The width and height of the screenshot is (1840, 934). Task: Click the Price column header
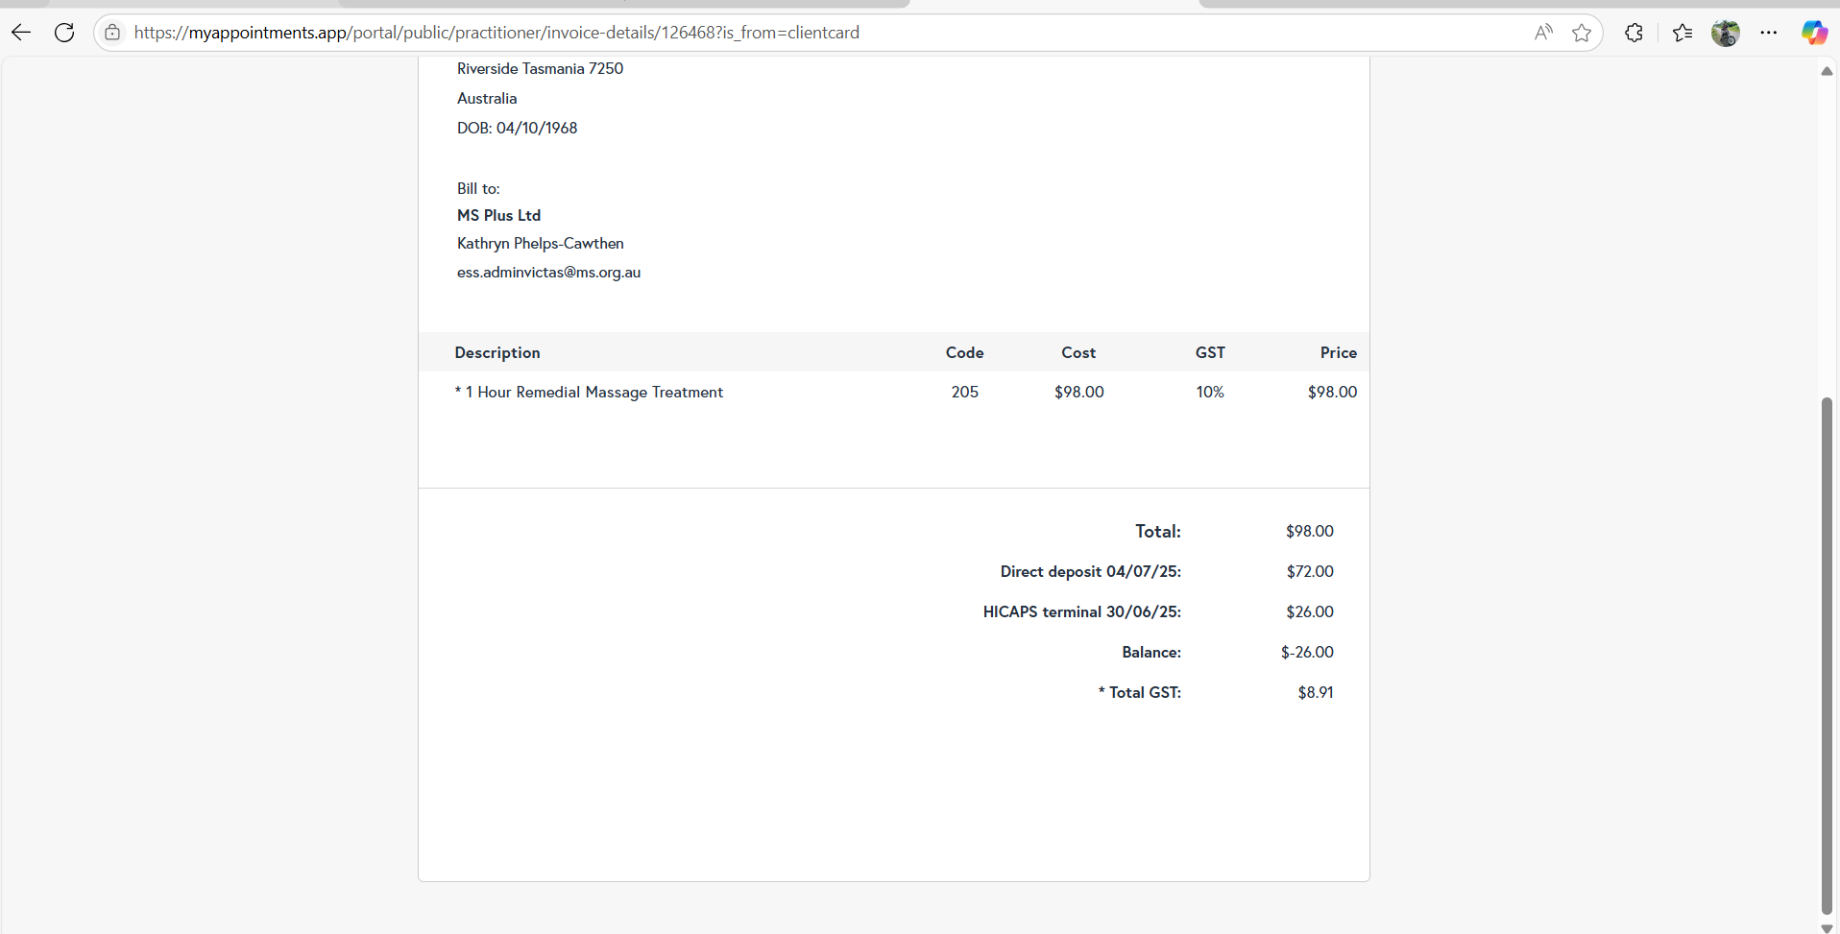coord(1338,353)
